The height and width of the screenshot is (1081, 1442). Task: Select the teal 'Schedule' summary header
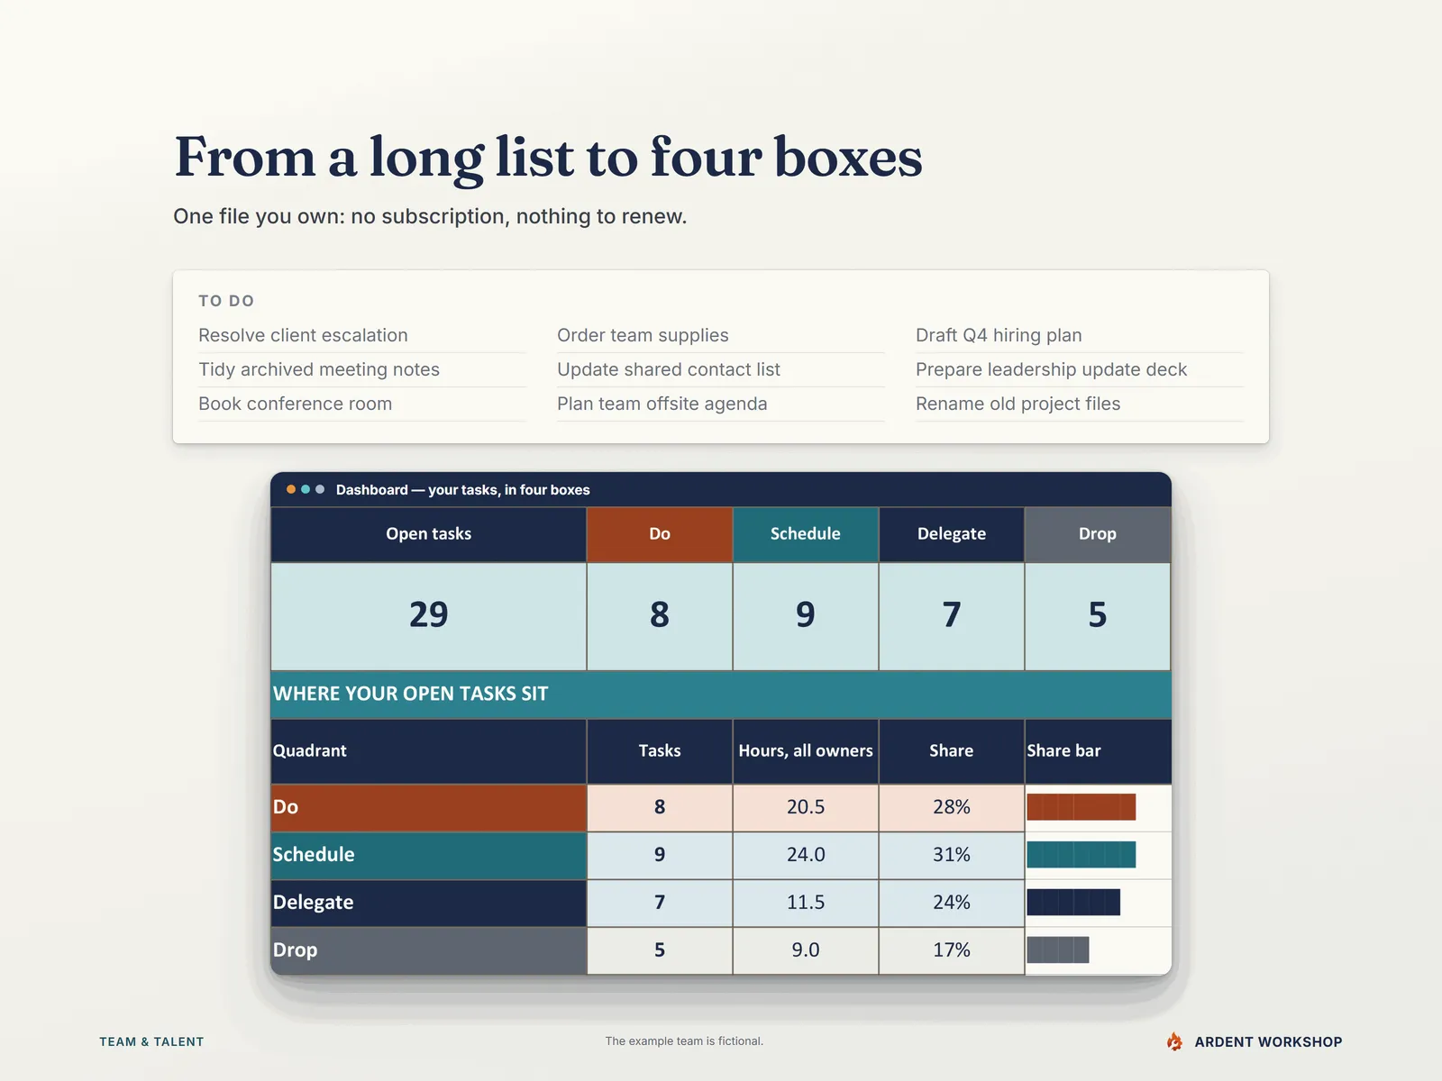[806, 534]
